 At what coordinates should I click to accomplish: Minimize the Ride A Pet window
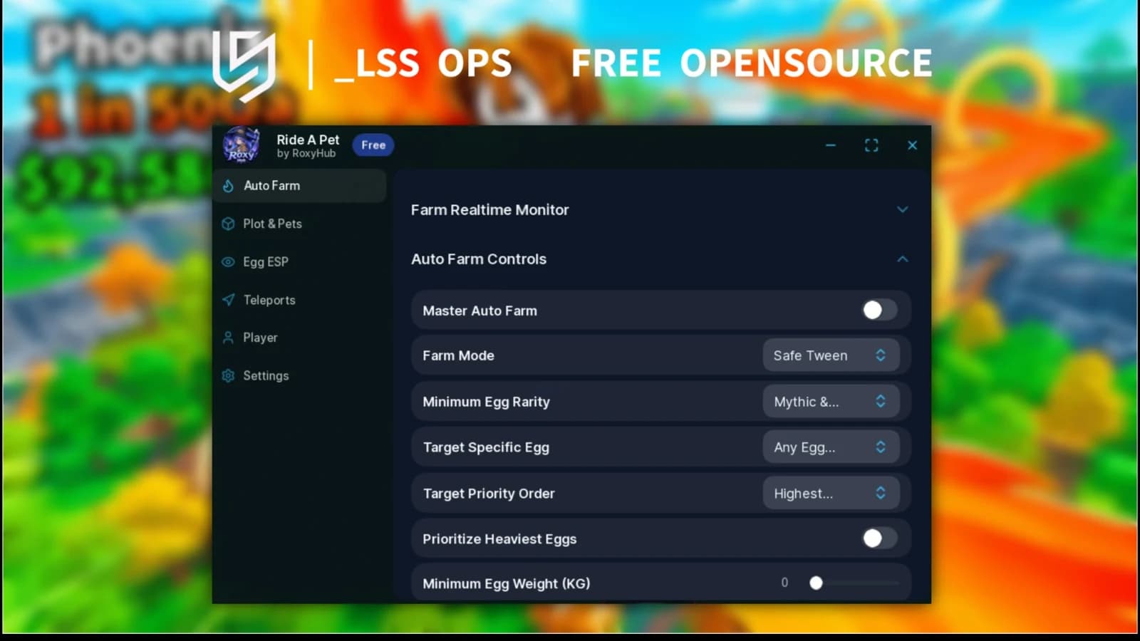(831, 145)
